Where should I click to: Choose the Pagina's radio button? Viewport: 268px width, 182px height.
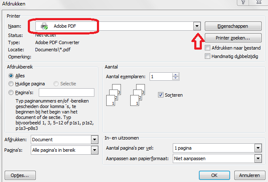click(11, 92)
